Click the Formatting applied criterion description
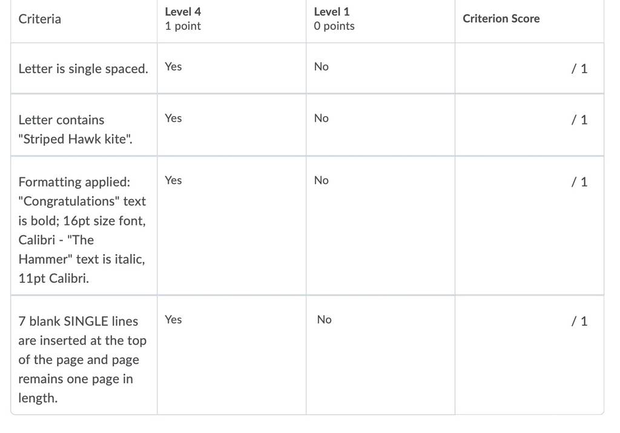 [82, 230]
